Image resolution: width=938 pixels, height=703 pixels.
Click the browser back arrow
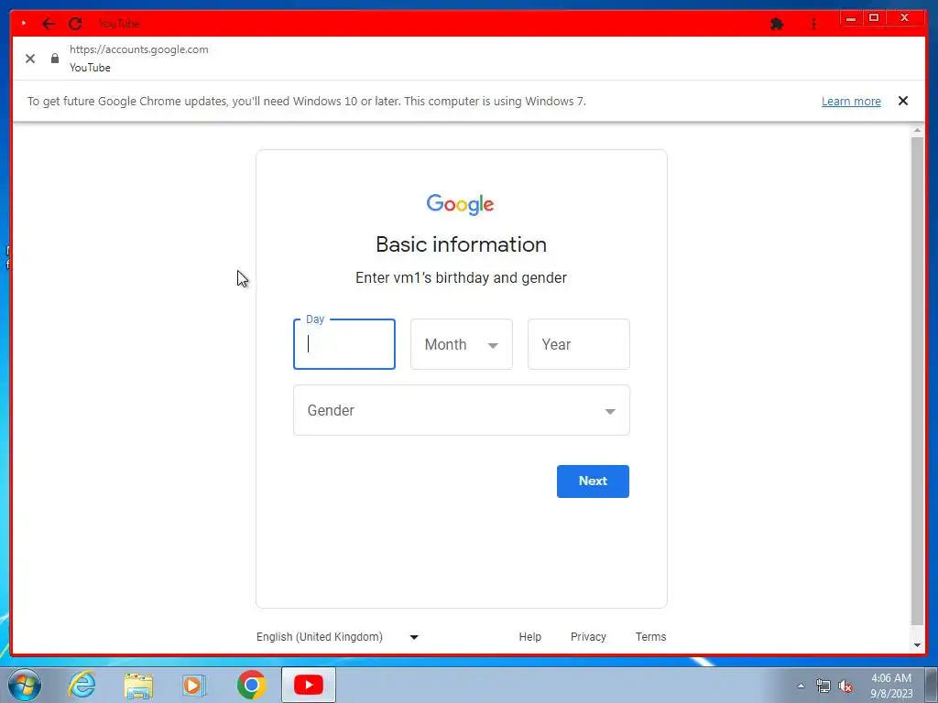coord(49,24)
